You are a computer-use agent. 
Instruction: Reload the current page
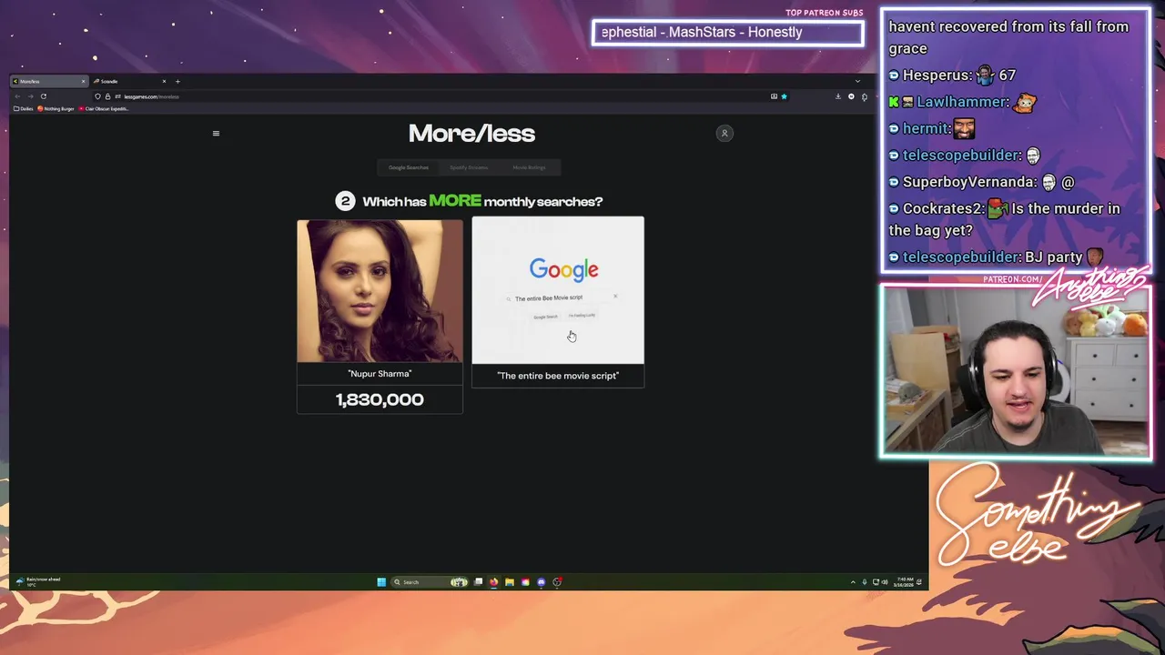[43, 96]
